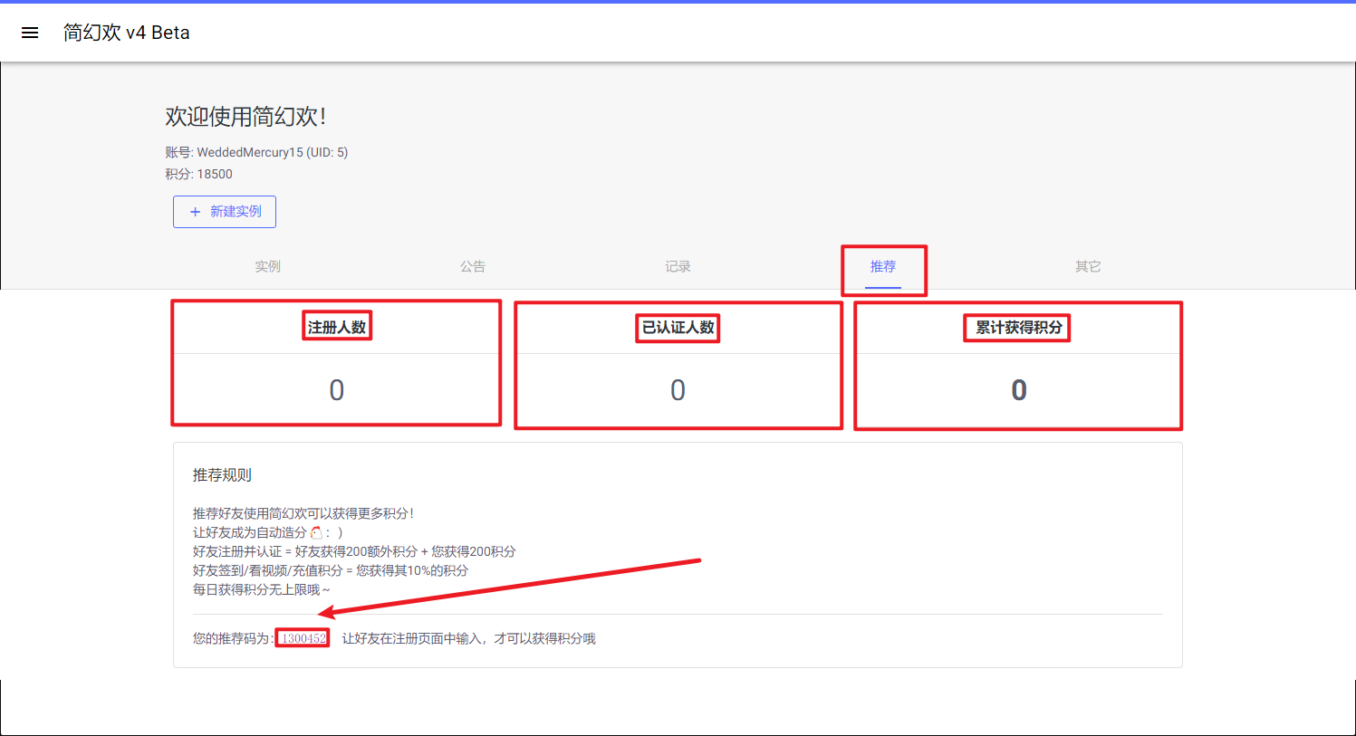
Task: Click the 已认证人数 card header
Action: coord(678,327)
